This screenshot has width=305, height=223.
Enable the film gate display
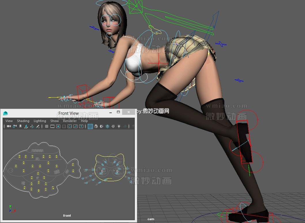coord(52,126)
